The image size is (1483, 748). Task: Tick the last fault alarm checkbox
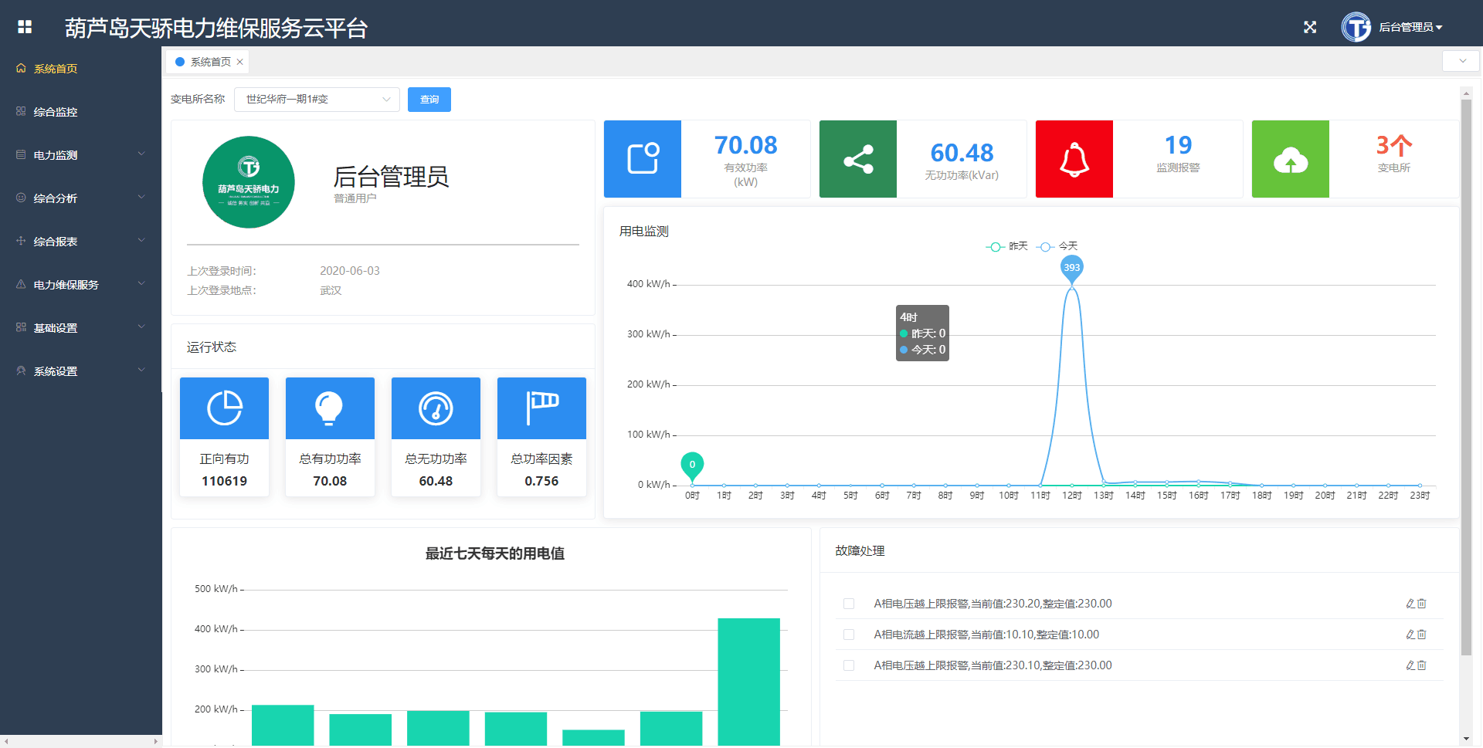pos(849,665)
